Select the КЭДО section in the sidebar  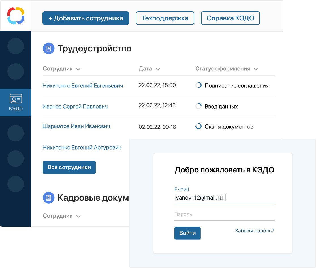(x=16, y=102)
